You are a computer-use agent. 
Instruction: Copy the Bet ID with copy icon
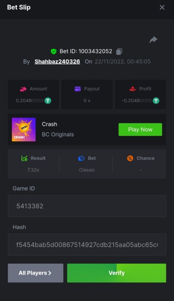[119, 51]
